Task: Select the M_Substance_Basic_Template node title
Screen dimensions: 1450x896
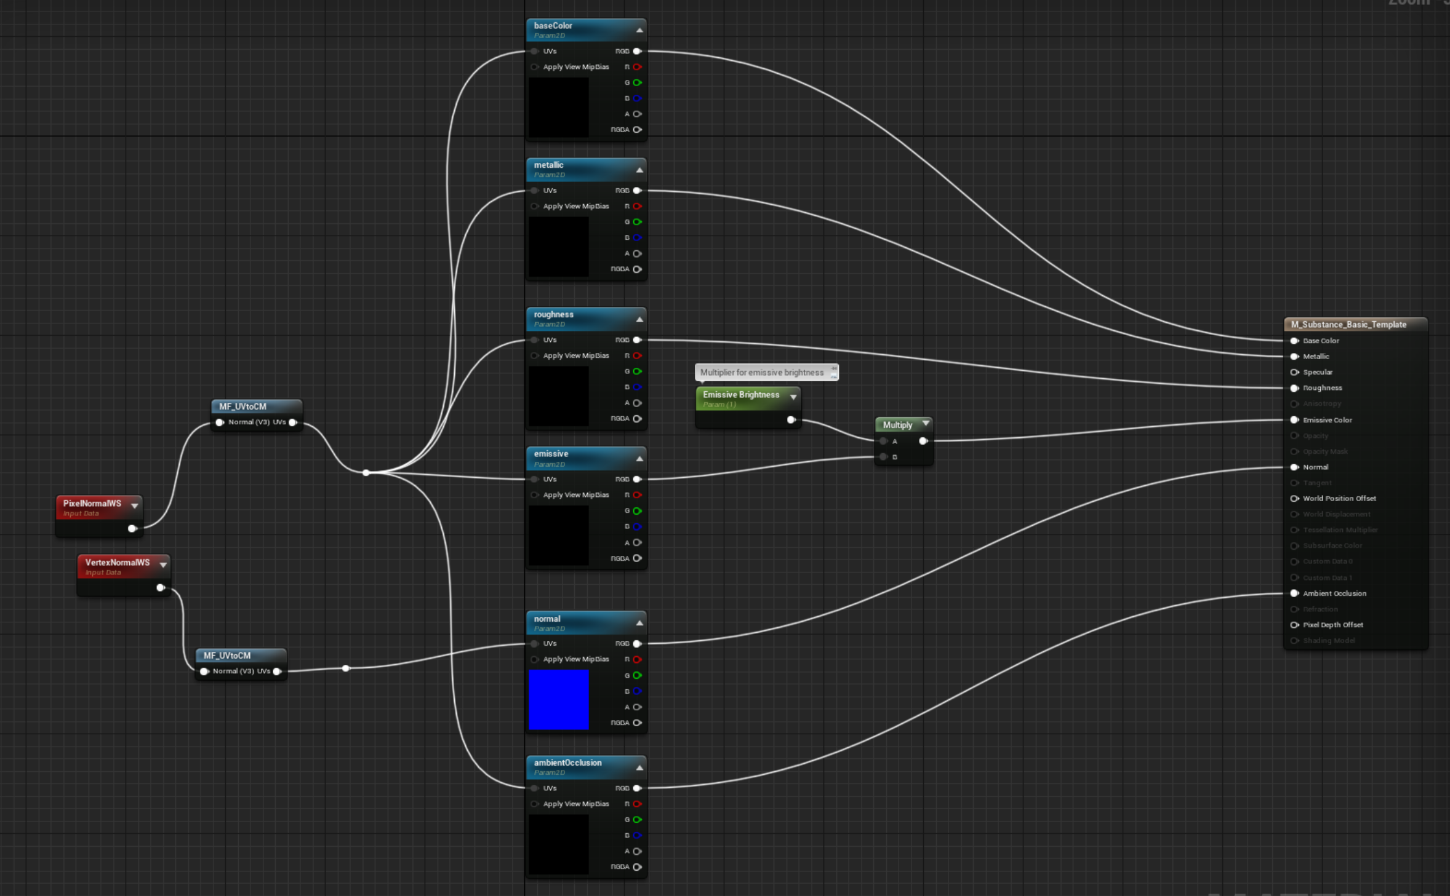Action: pyautogui.click(x=1348, y=325)
